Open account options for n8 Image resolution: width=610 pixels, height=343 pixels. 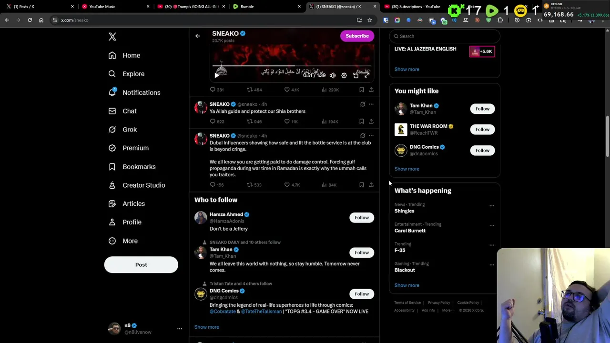point(180,329)
